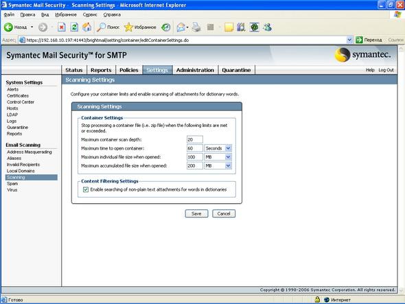Expand the address bar URL dropdown
This screenshot has width=405, height=304.
tap(349, 40)
